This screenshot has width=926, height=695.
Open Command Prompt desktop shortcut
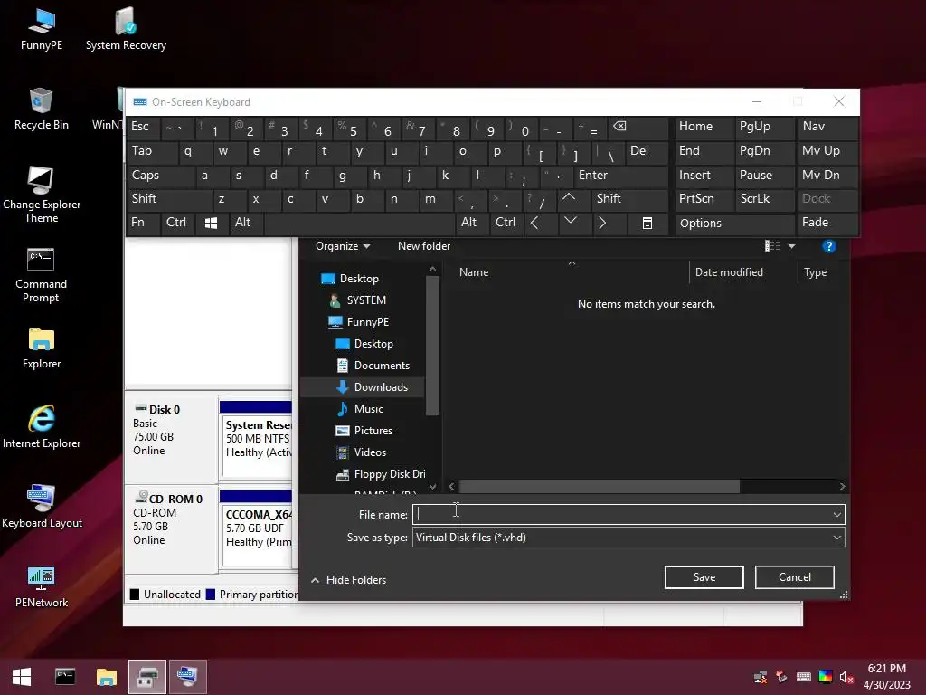coord(41,275)
